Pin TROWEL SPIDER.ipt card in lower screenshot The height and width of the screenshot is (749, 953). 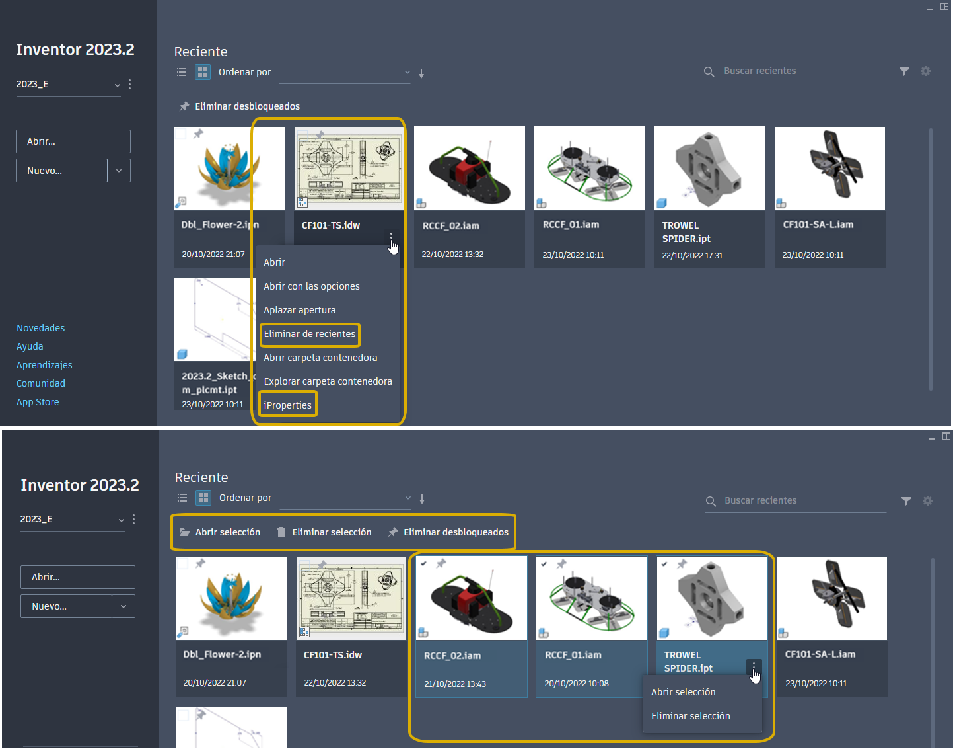682,564
